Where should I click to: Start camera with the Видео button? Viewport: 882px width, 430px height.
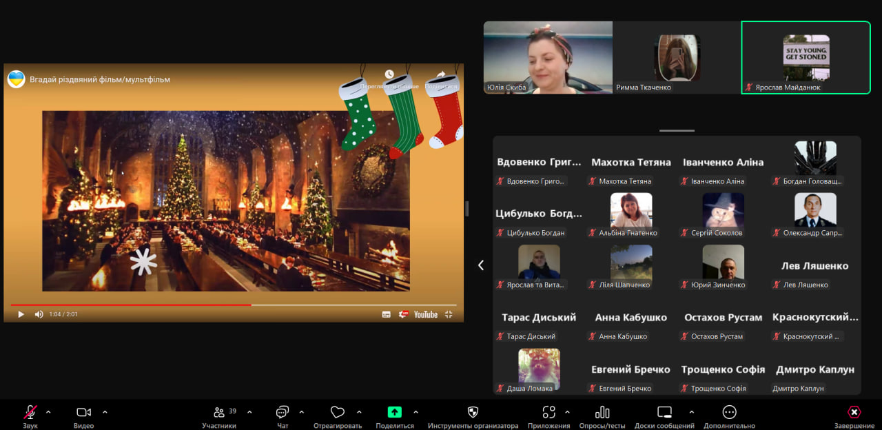(83, 416)
